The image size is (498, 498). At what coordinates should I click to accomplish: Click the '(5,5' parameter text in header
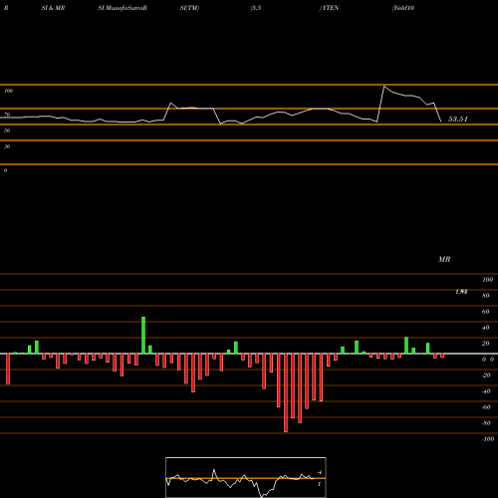[256, 8]
